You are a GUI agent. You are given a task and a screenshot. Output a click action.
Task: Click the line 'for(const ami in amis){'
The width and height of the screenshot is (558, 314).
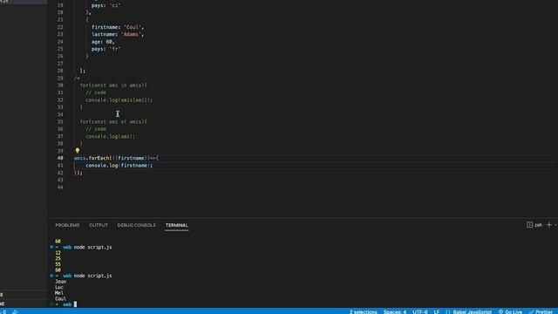point(113,85)
